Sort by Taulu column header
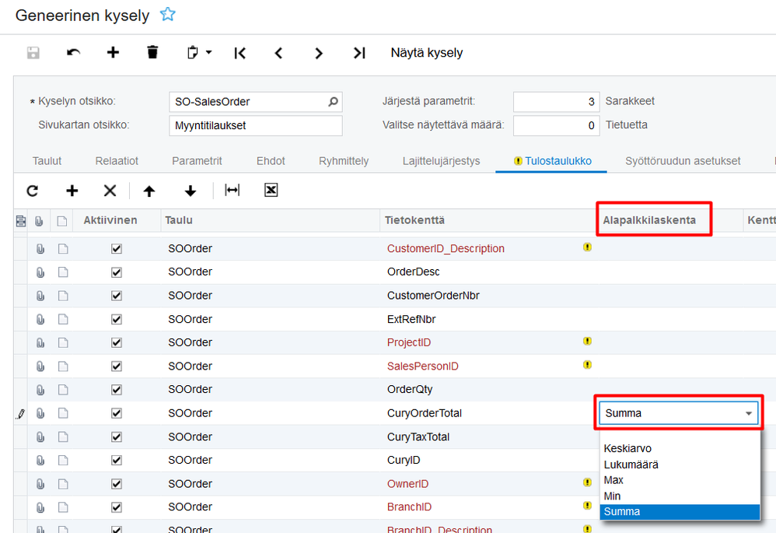This screenshot has width=776, height=533. coord(271,220)
